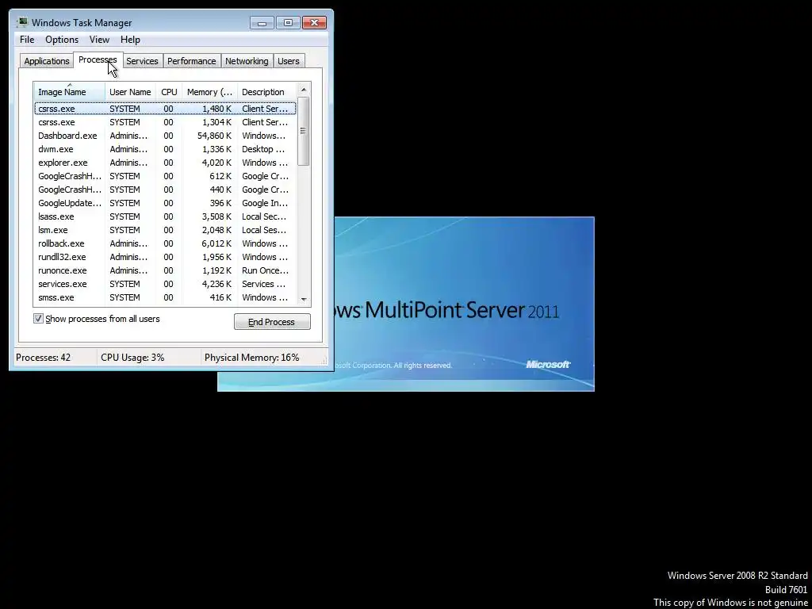Screen dimensions: 812x609
Task: Select the lsm.exe process
Action: click(165, 230)
